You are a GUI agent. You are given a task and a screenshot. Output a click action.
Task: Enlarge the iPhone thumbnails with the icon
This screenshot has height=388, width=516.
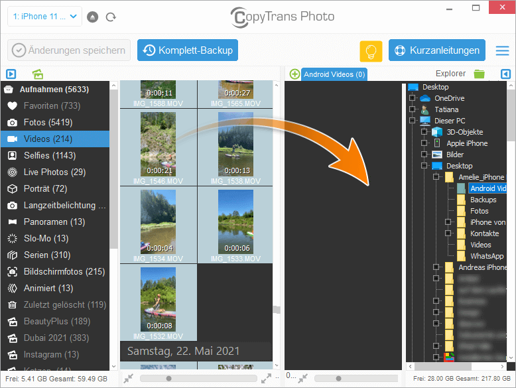pos(266,379)
